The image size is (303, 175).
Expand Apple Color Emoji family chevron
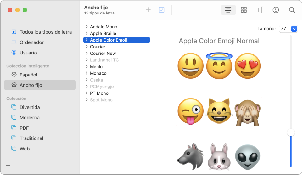[x=87, y=40]
